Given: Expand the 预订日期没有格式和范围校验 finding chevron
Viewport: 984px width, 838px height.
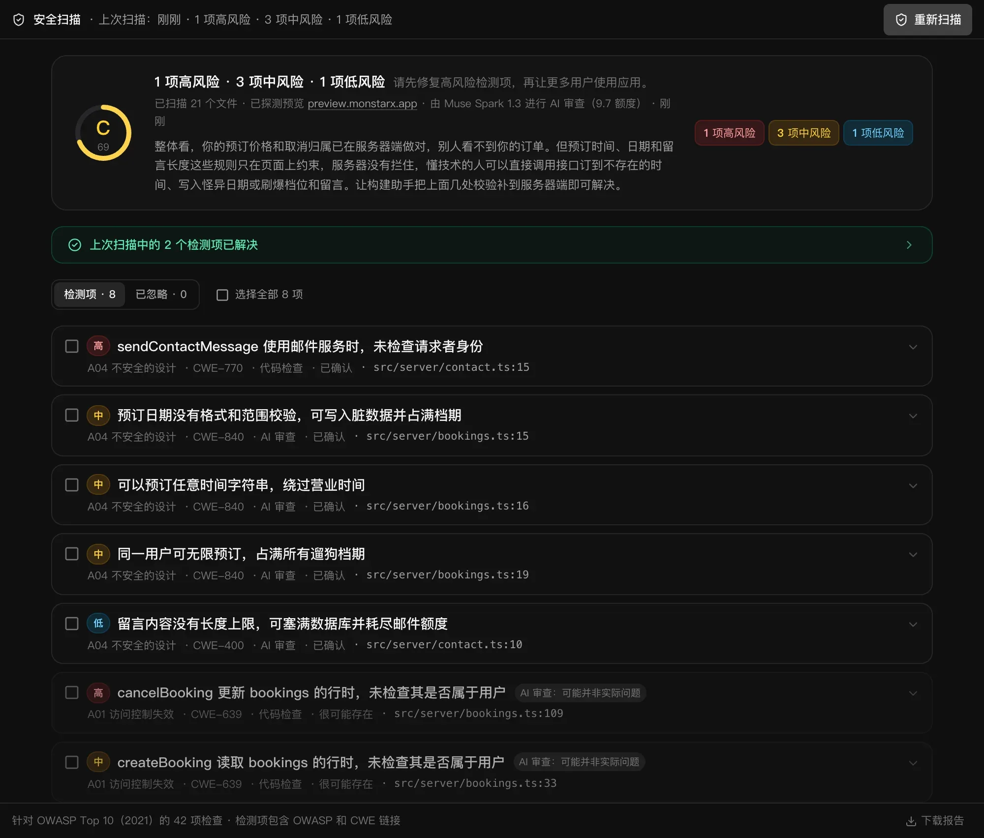Looking at the screenshot, I should coord(913,416).
